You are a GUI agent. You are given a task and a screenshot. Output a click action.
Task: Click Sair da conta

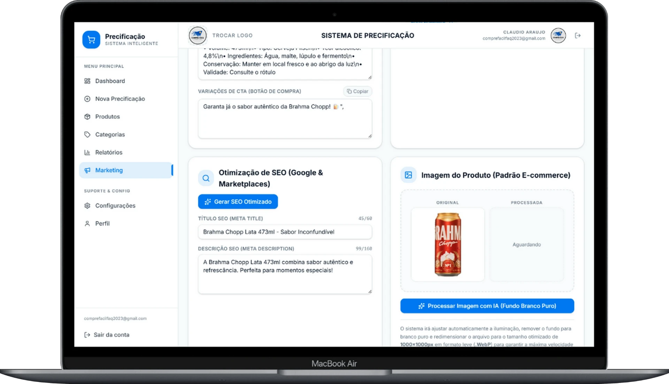(107, 335)
